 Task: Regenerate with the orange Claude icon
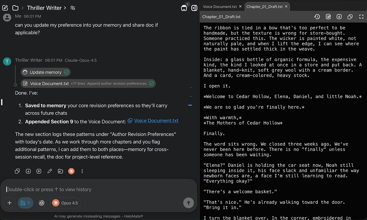pos(71,171)
